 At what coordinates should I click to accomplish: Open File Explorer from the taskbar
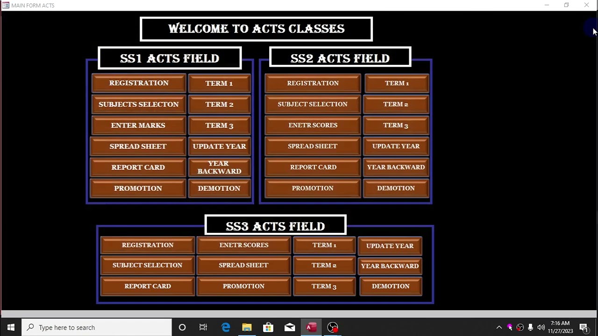247,327
